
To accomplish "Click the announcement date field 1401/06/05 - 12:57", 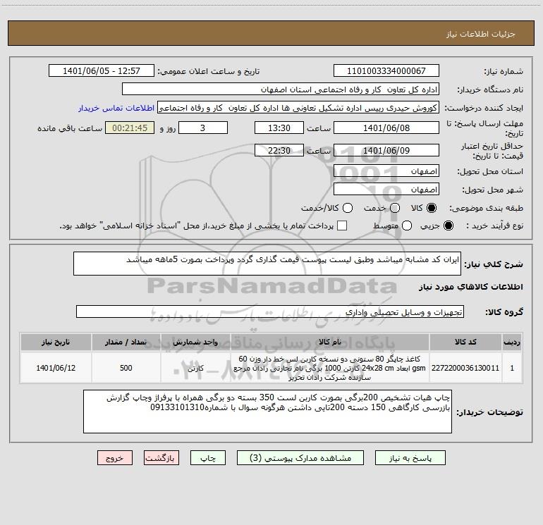I will tap(102, 71).
